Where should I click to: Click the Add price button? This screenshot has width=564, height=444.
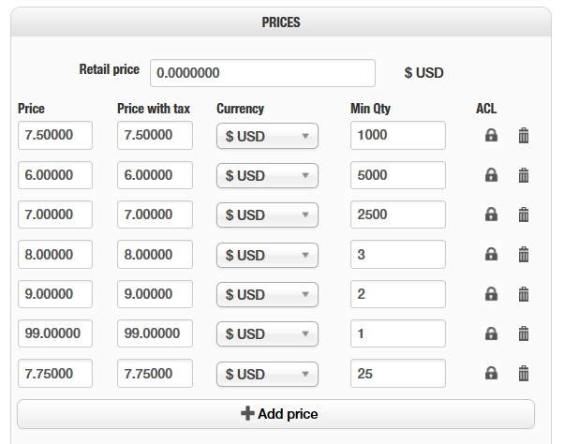[x=275, y=413]
